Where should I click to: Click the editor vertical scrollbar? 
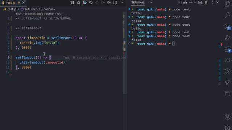tap(125, 53)
